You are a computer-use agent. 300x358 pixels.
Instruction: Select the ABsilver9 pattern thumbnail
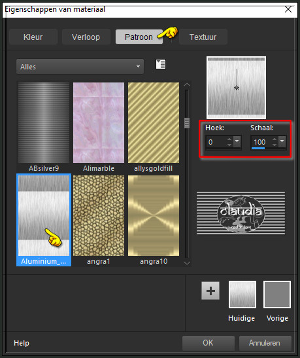[x=44, y=122]
